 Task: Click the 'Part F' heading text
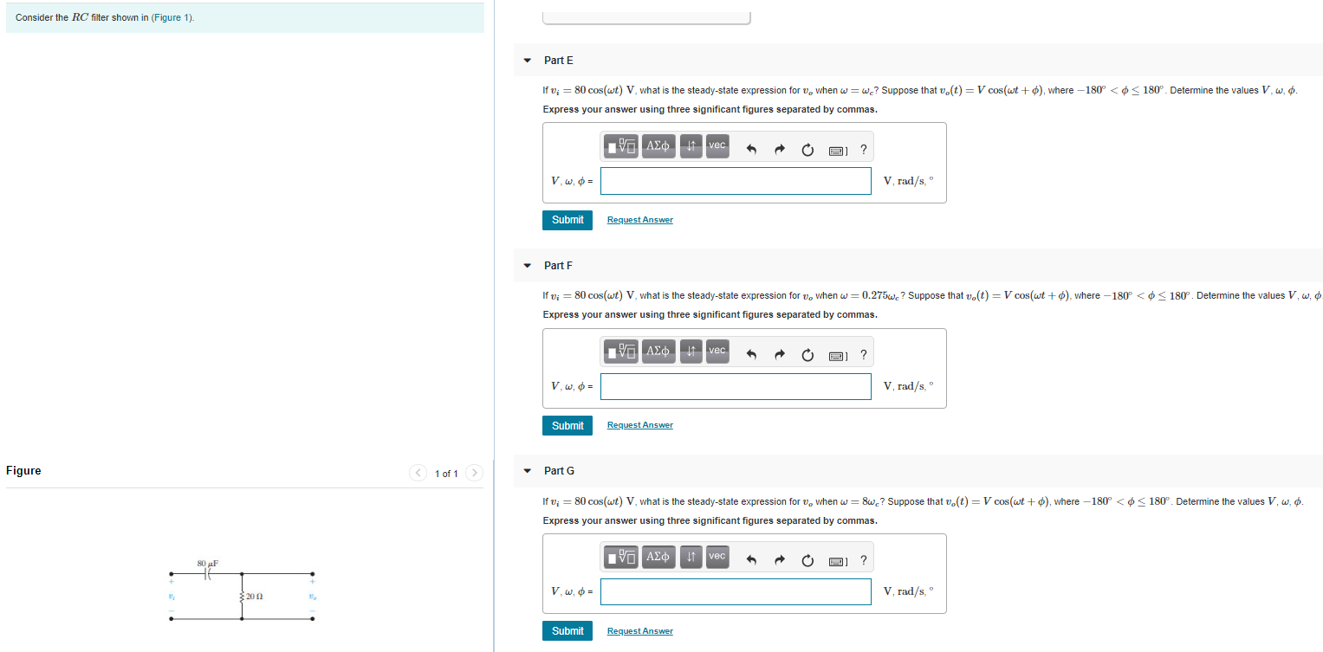[558, 266]
